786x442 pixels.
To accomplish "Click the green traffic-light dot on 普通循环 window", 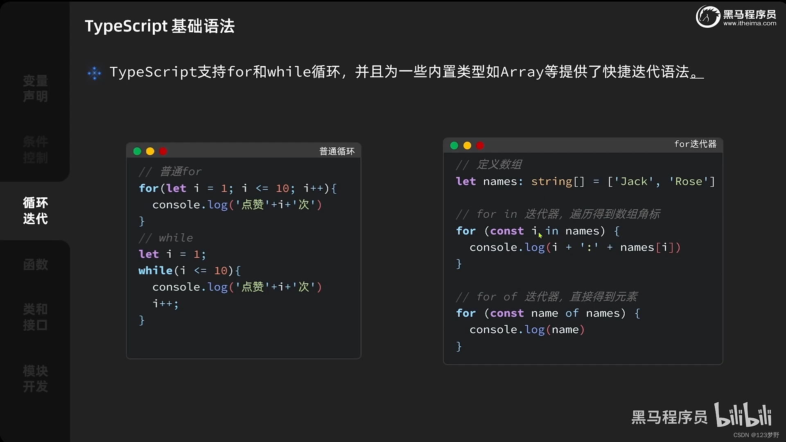I will tap(137, 151).
